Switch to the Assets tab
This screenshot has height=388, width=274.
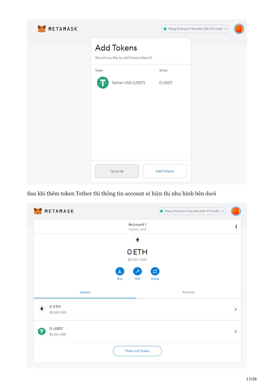tap(85, 292)
